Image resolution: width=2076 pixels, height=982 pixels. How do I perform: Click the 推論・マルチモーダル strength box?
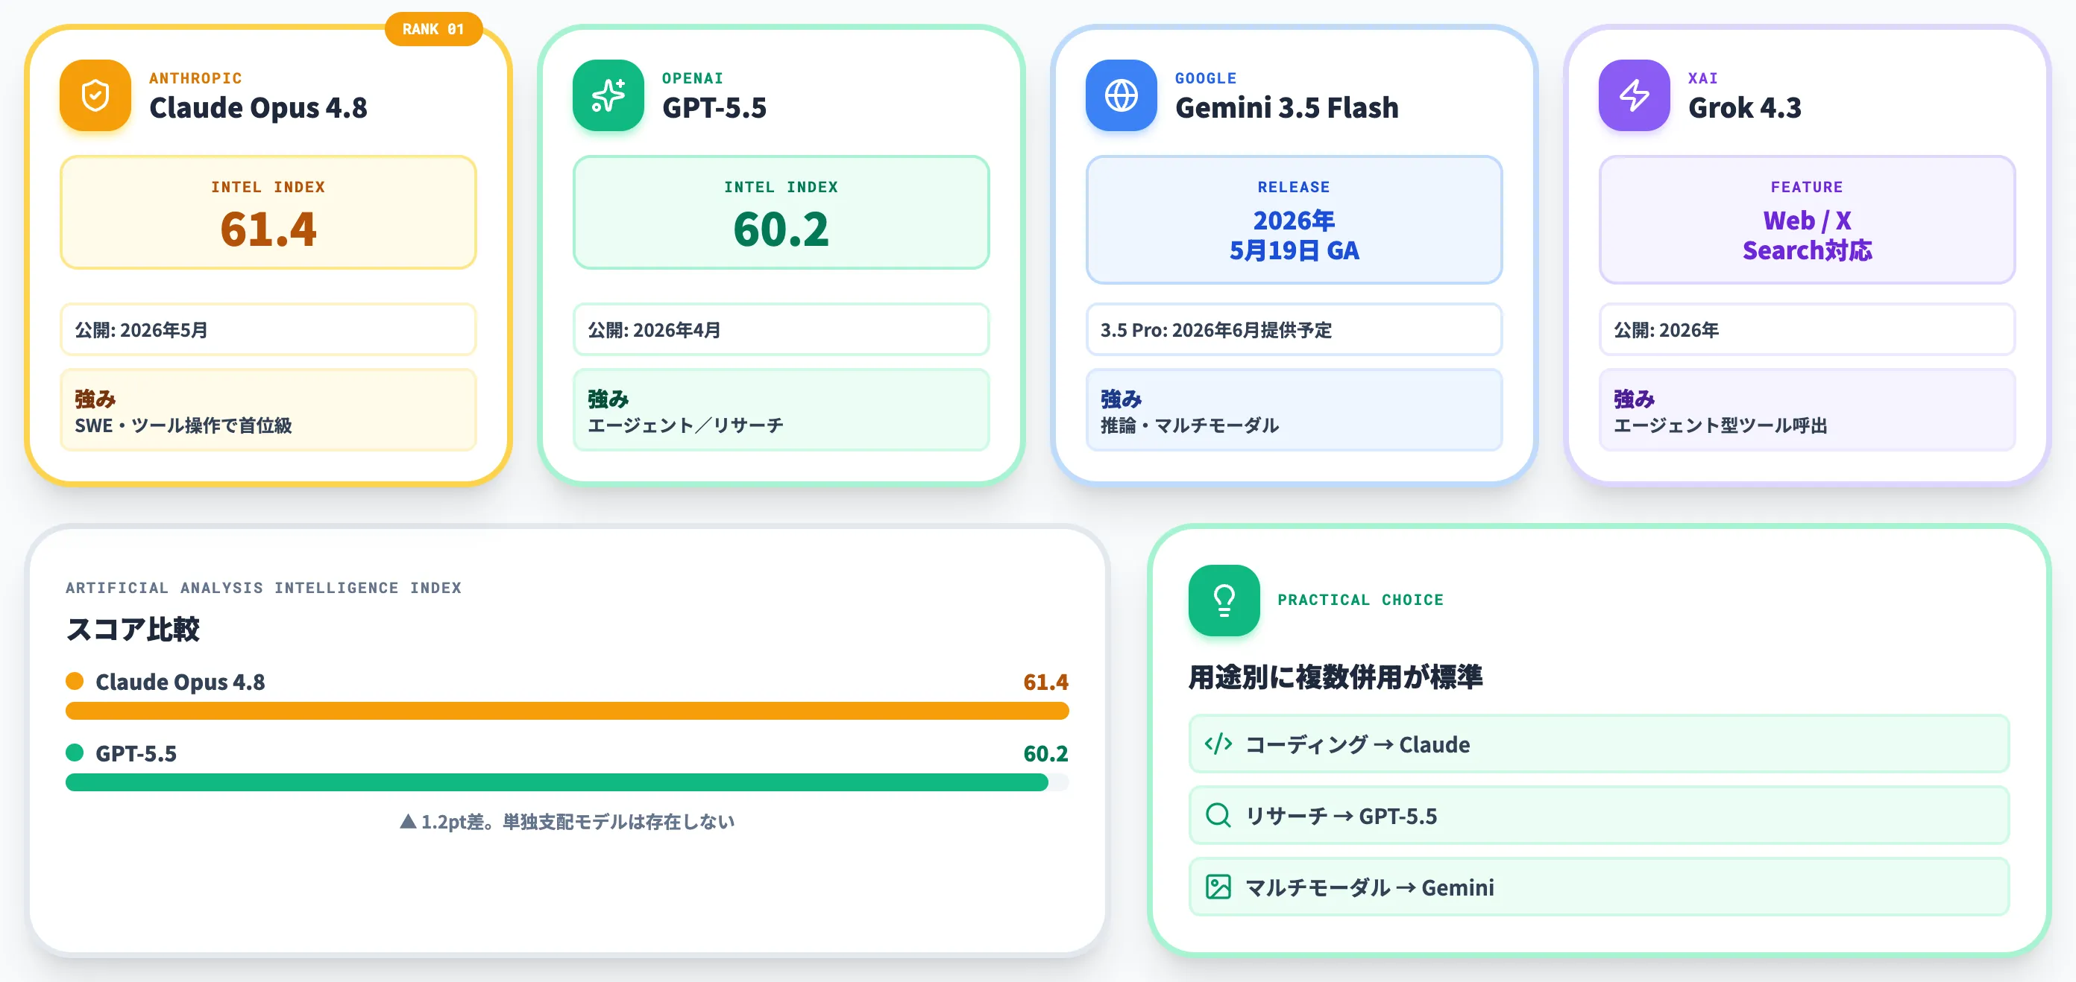[1295, 410]
